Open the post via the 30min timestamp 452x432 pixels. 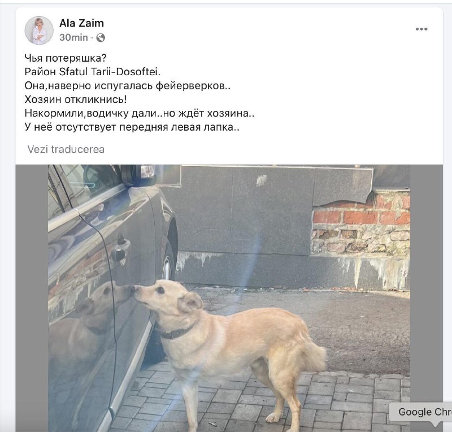[73, 37]
